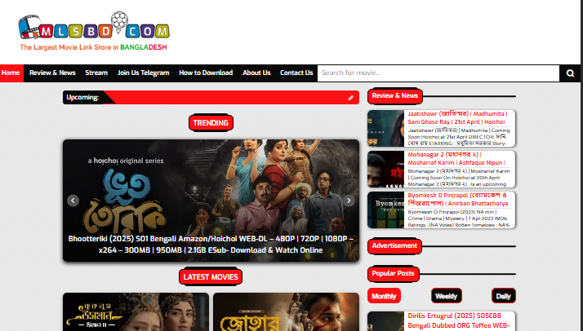
Task: Open Dirilis Ertugrul (2025) S05E88 post
Action: click(x=458, y=320)
